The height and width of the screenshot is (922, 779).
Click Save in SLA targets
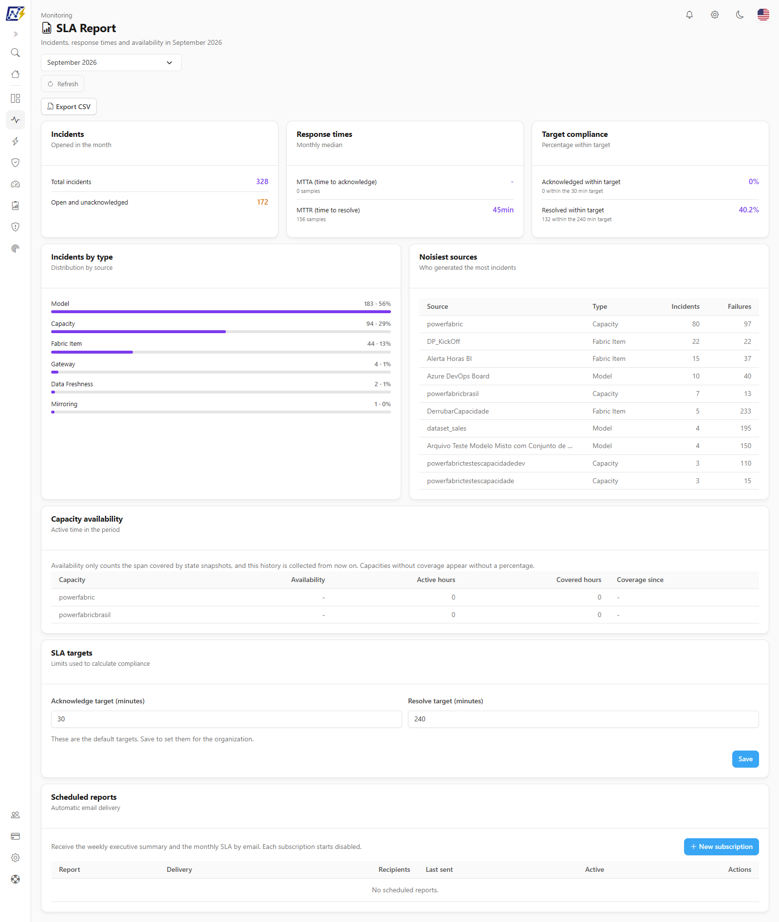(x=745, y=759)
